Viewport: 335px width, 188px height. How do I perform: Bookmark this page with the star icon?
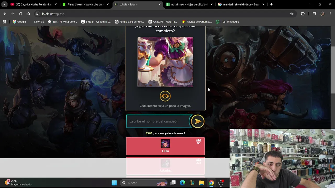tap(292, 14)
